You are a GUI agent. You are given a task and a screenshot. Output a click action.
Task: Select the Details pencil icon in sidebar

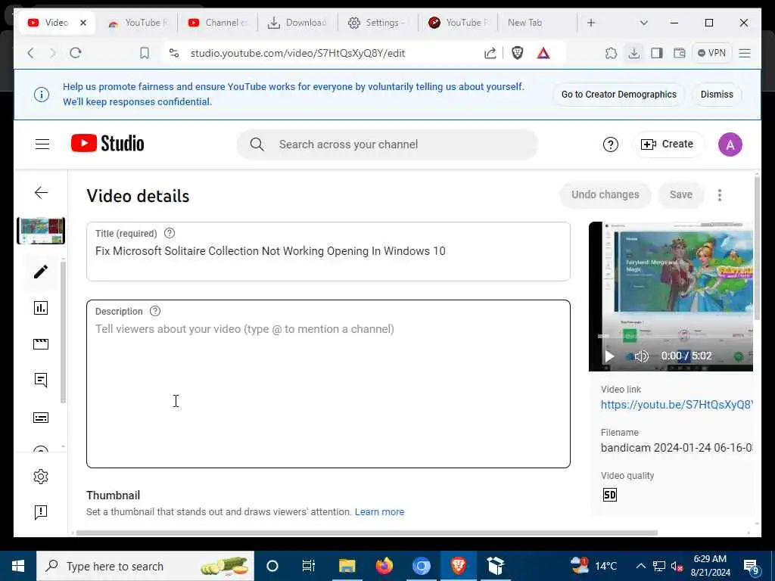(41, 272)
